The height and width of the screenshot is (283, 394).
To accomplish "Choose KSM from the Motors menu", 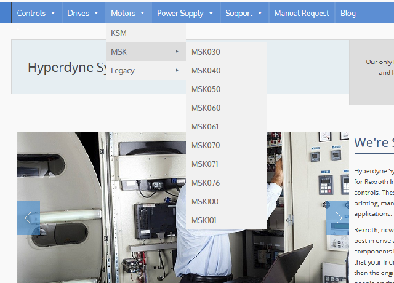I will pos(146,33).
